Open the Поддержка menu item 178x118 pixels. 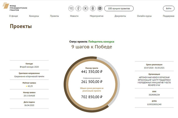169,16
